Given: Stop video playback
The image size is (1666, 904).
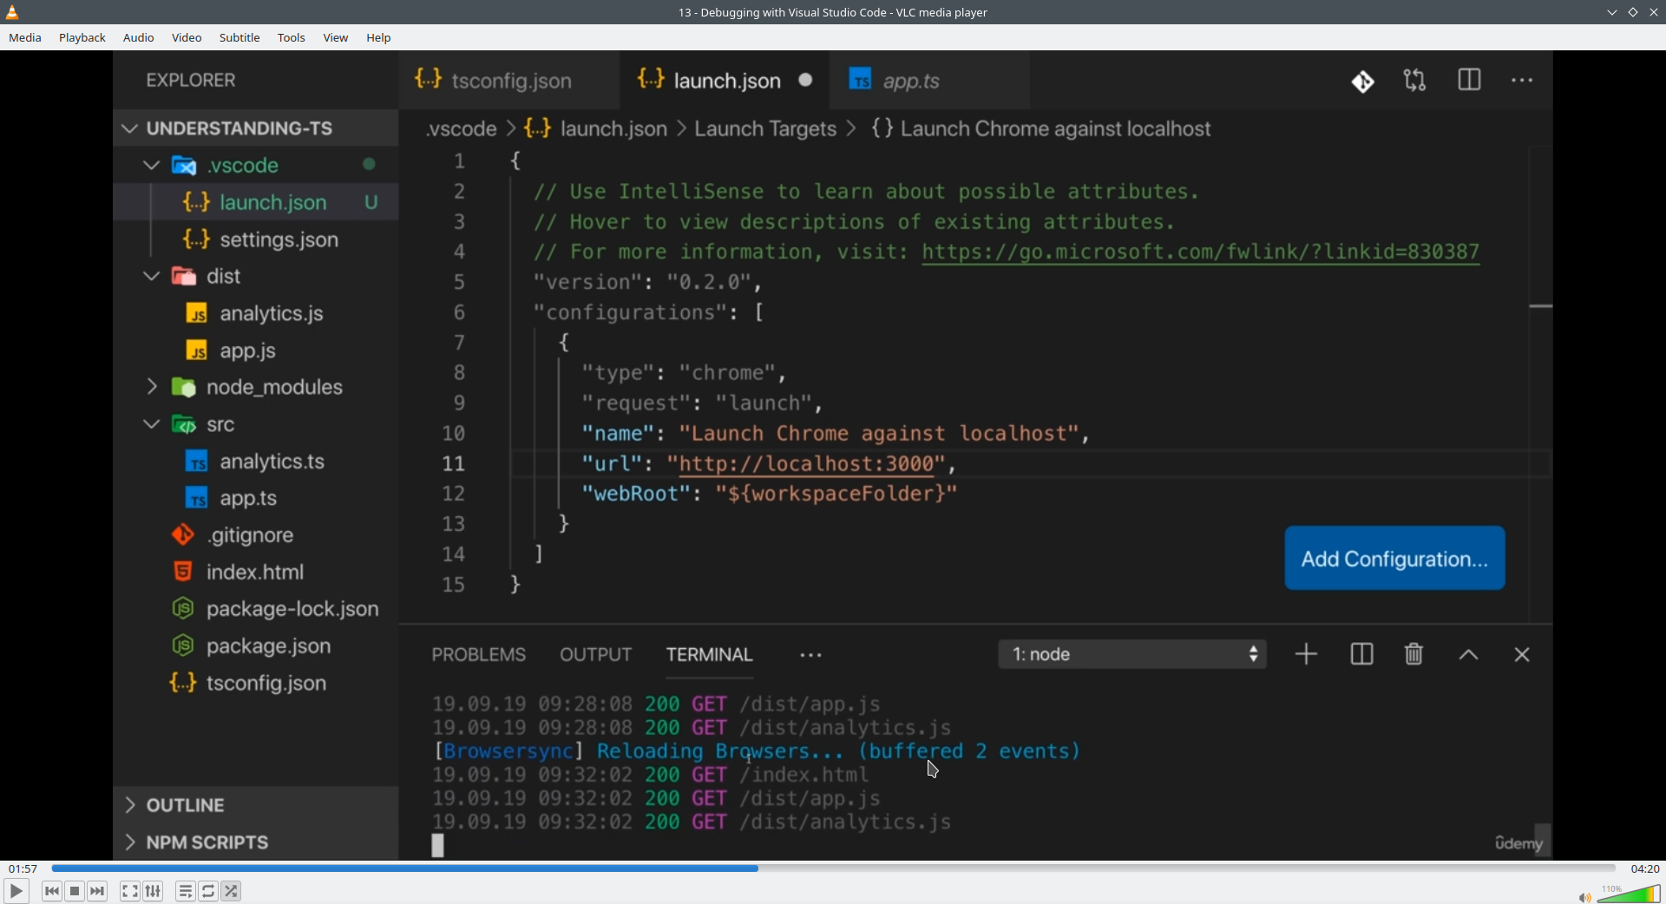Looking at the screenshot, I should coord(75,891).
